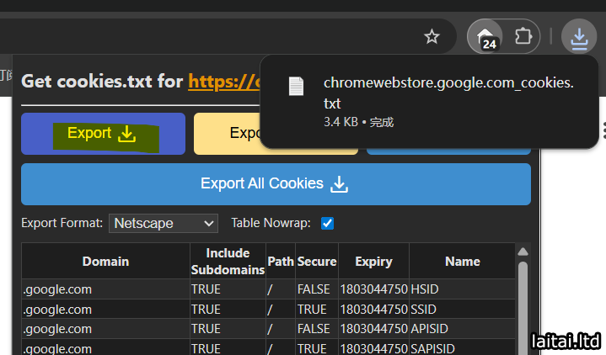This screenshot has width=606, height=355.
Task: Click the highlighted Export button
Action: [x=102, y=134]
